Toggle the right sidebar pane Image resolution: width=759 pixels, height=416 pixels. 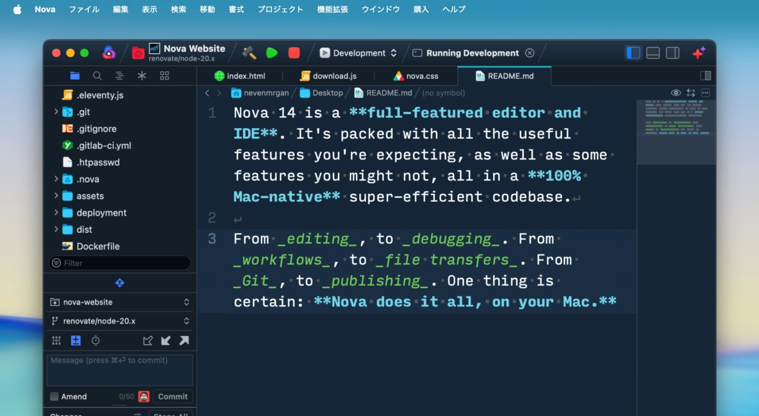[x=672, y=53]
